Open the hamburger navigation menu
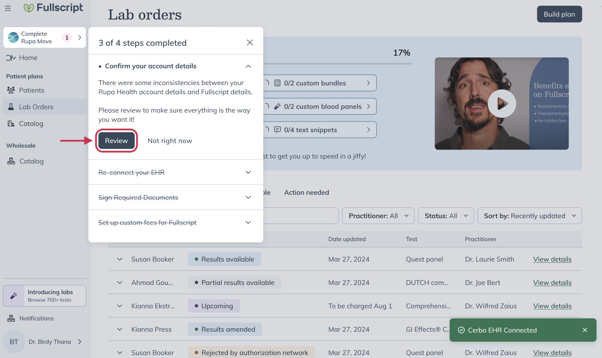 [x=8, y=8]
